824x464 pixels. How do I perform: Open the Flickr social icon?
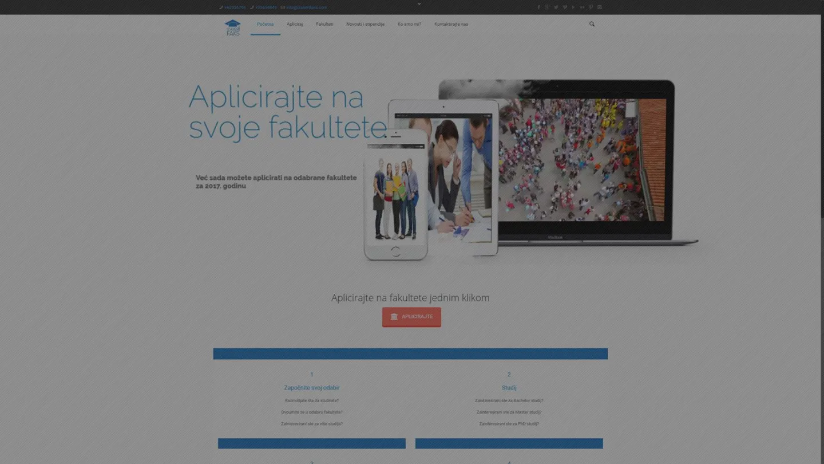coord(582,7)
